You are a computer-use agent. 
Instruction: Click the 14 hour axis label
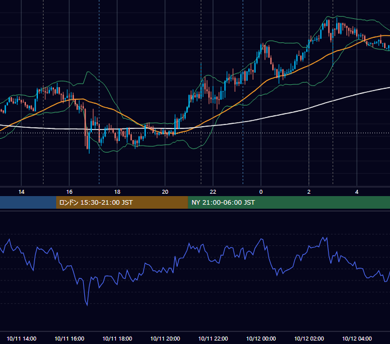21,192
